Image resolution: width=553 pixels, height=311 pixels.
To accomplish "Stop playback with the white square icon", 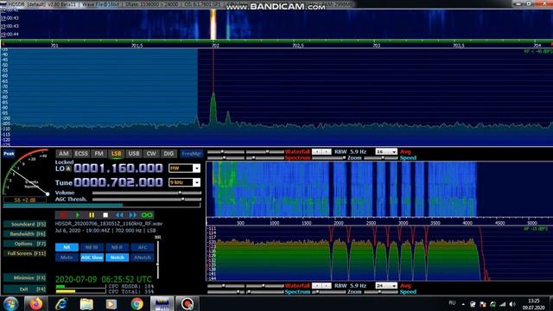I will 105,215.
